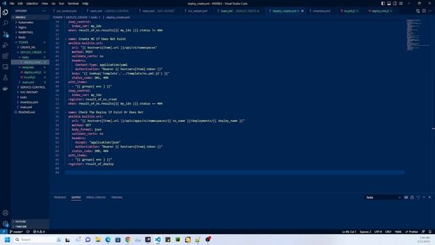Viewport: 435px width, 245px height.
Task: Open editor more actions ellipsis
Action: click(x=430, y=11)
